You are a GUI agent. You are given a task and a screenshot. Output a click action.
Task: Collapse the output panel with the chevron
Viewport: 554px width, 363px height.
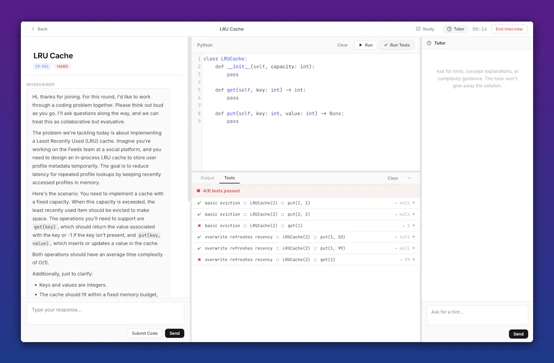409,178
